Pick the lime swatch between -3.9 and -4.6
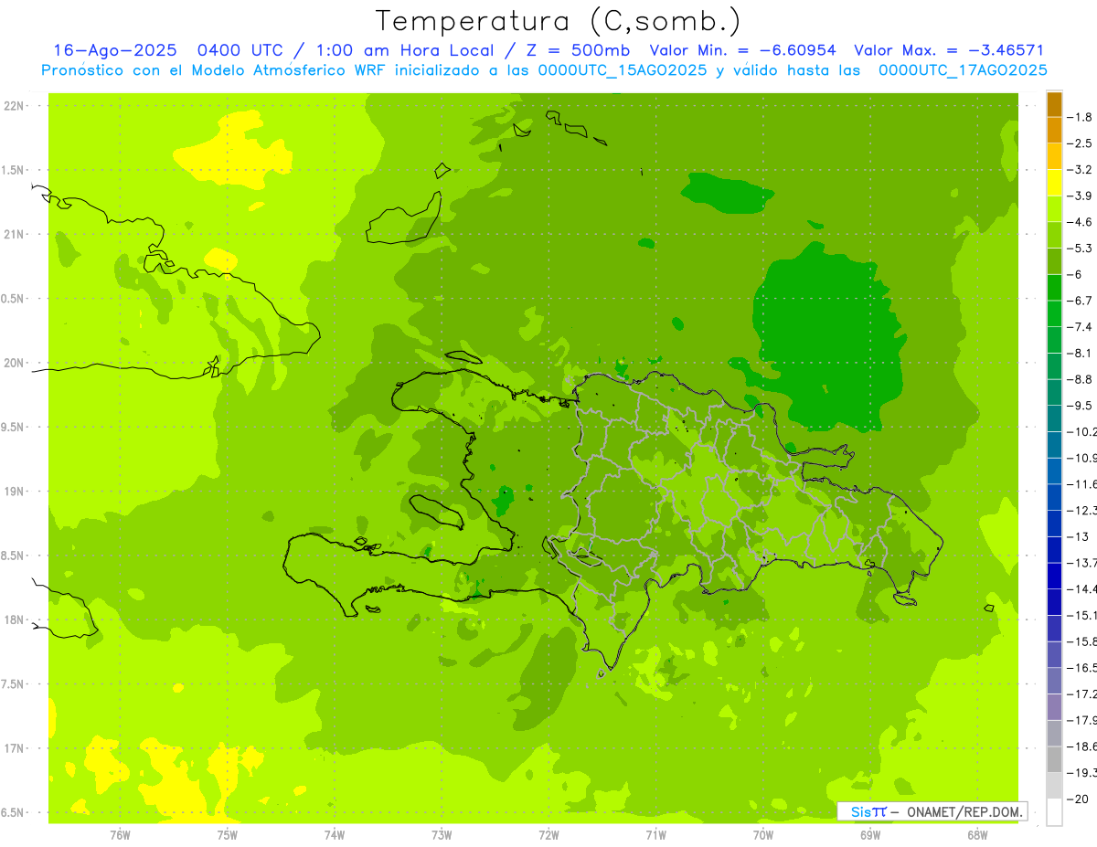Screen dimensions: 1097x847 pyautogui.click(x=1054, y=208)
